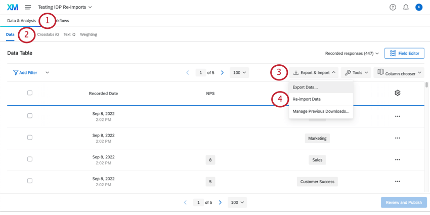Click the table settings gear icon
This screenshot has width=430, height=215.
(x=397, y=93)
